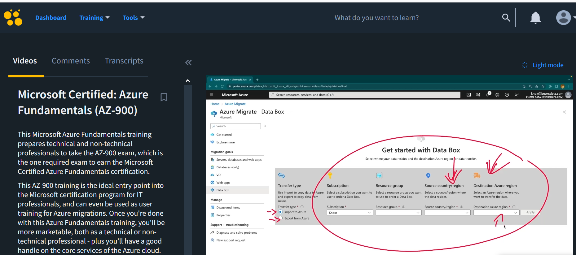
Task: Click the Apply button
Action: tap(530, 212)
